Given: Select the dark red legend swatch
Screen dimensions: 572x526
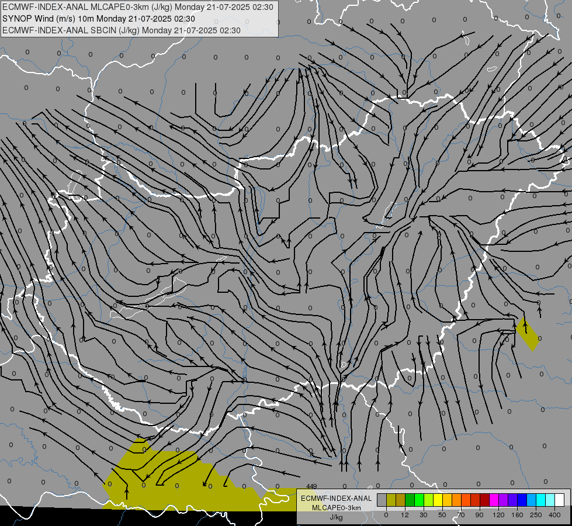Looking at the screenshot, I should (x=485, y=500).
